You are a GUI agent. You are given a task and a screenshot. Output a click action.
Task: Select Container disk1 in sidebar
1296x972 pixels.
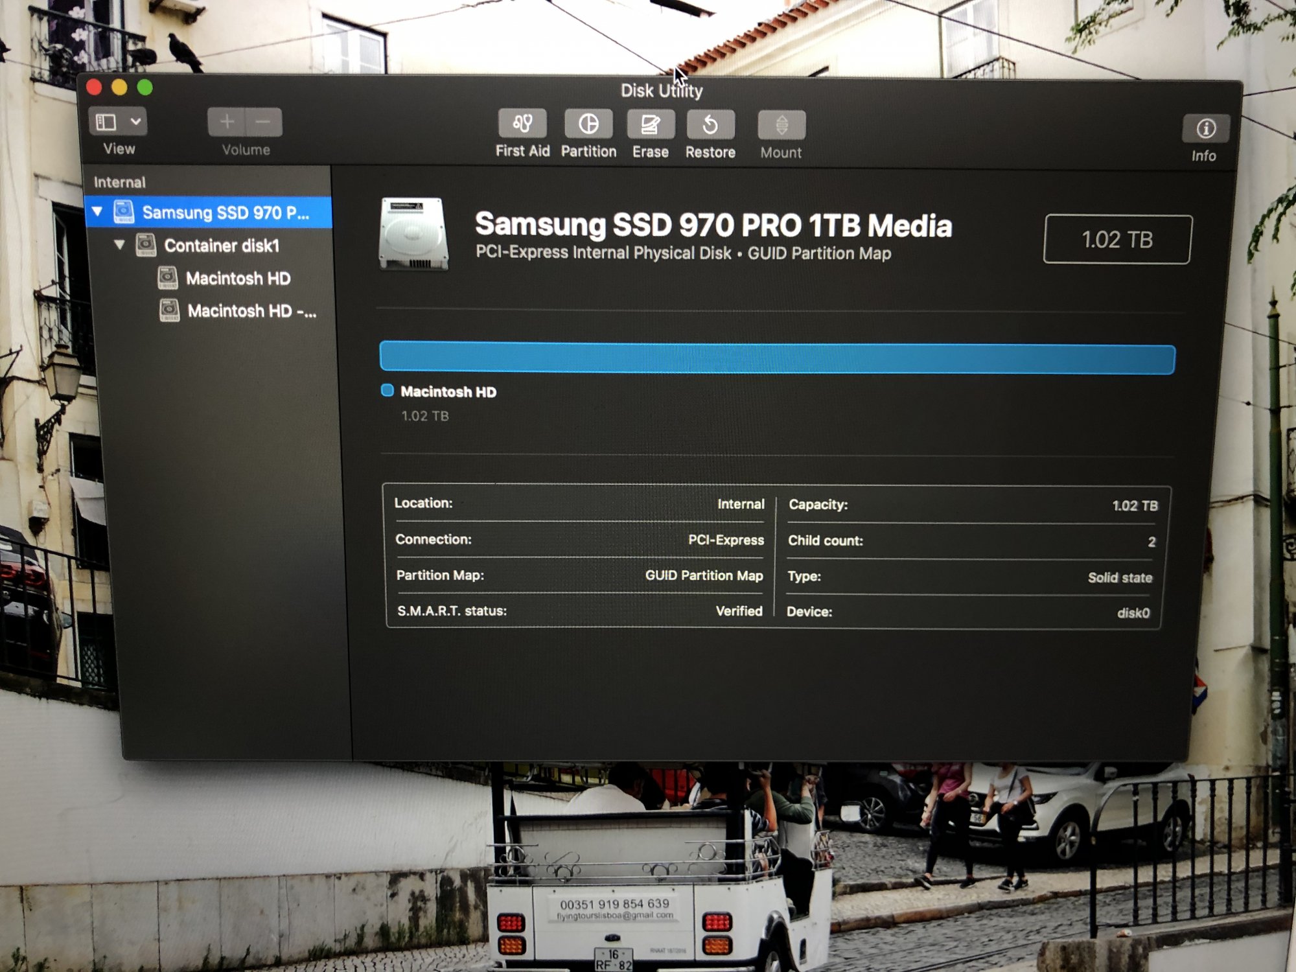tap(221, 246)
